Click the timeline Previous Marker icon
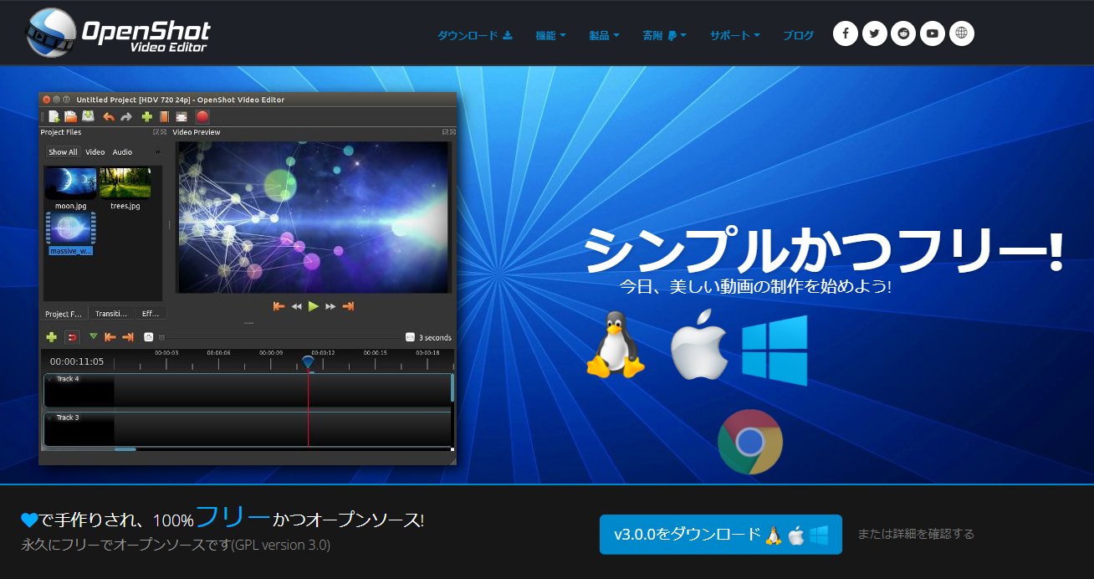1094x579 pixels. click(110, 337)
